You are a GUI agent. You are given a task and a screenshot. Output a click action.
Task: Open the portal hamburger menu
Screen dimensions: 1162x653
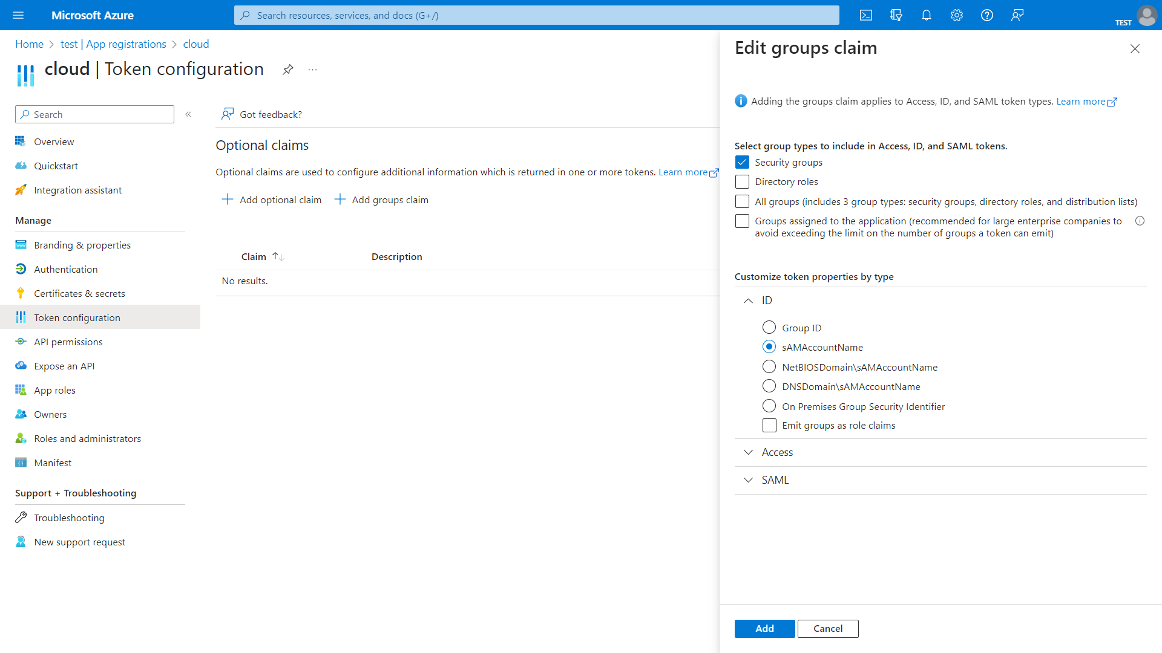[18, 15]
